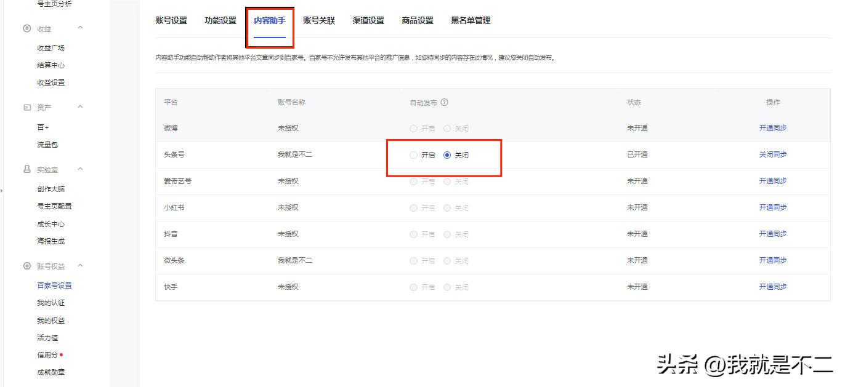Open 成就勋章 in the sidebar
Viewport: 845px width, 387px height.
[51, 372]
